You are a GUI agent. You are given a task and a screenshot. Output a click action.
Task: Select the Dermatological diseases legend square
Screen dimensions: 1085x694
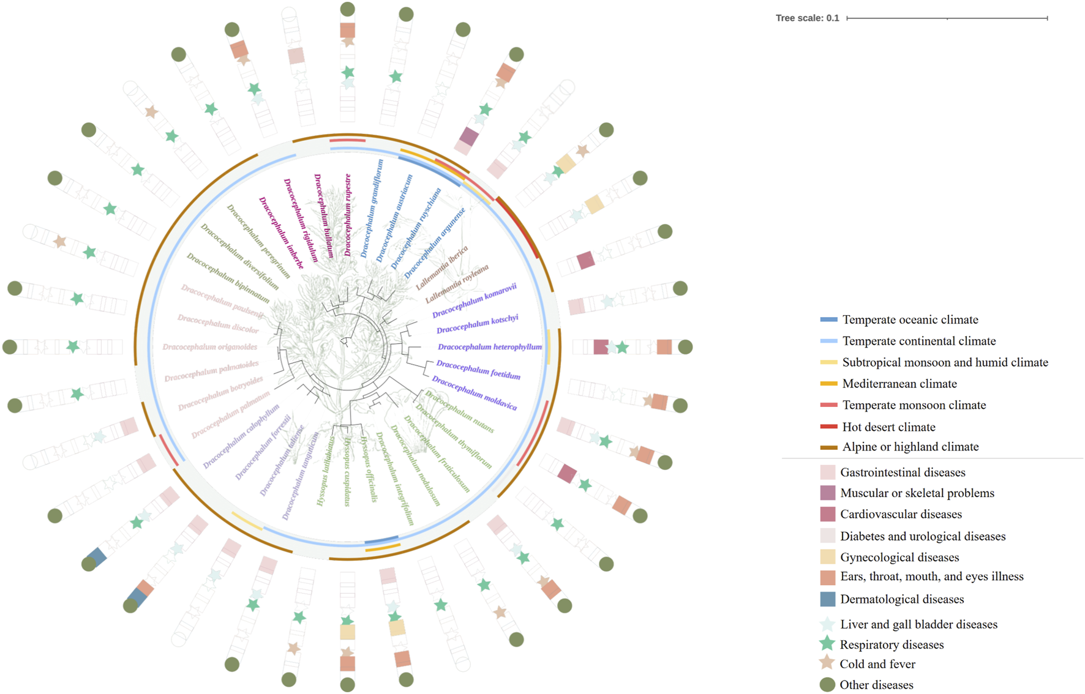click(x=828, y=599)
